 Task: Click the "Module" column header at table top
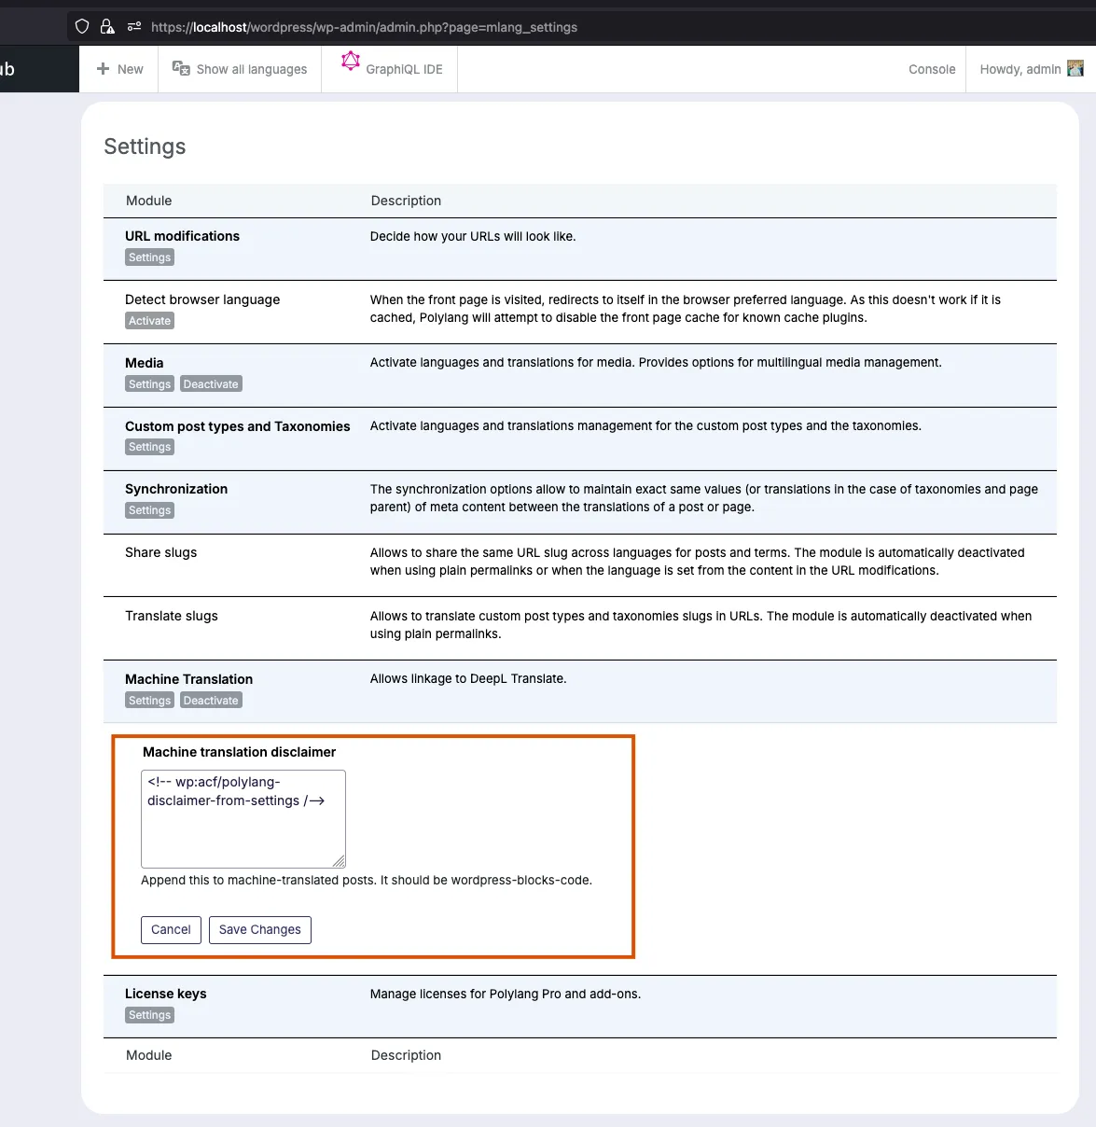coord(149,201)
